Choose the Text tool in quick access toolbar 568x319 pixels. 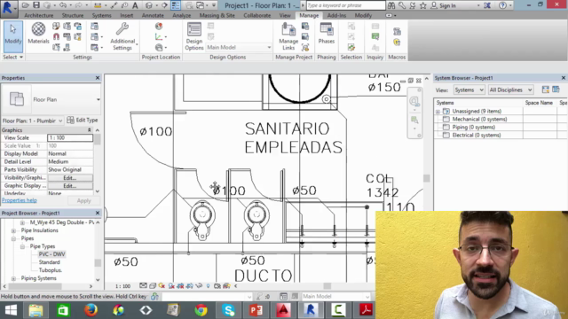135,5
